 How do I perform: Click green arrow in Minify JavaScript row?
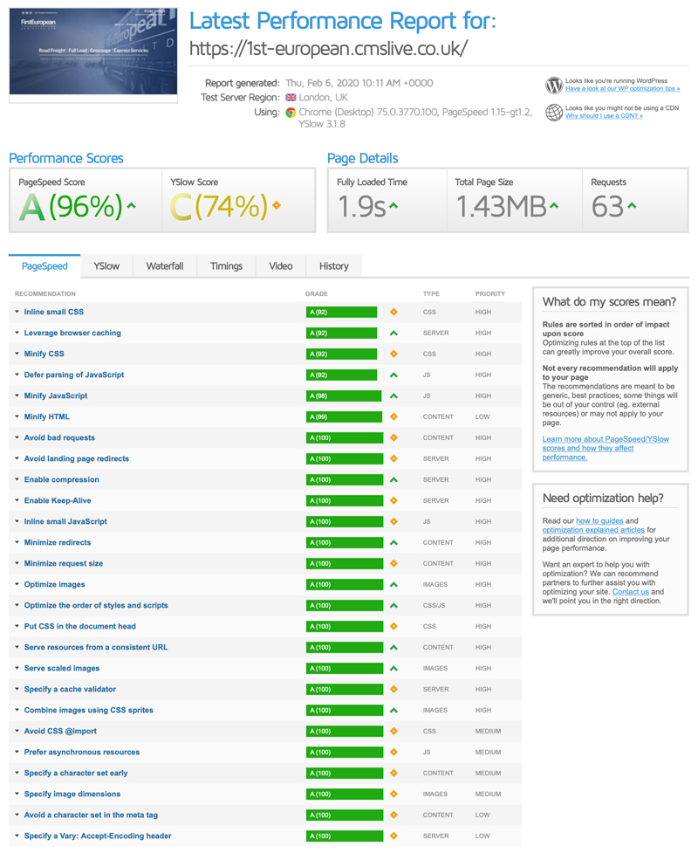[393, 396]
